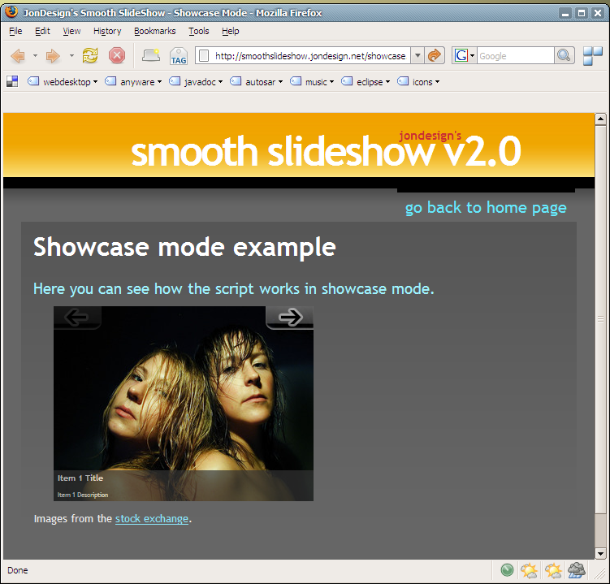
Task: Click the first sunny weather status icon
Action: click(x=529, y=570)
